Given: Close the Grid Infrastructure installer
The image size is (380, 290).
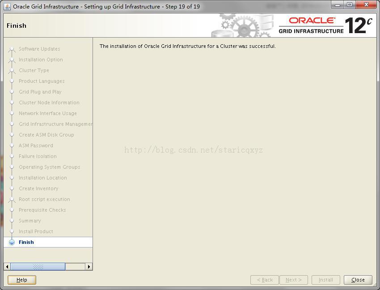Looking at the screenshot, I should point(358,280).
